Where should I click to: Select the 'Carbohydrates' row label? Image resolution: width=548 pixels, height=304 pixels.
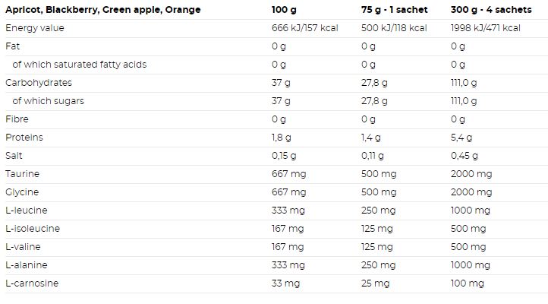(x=37, y=83)
